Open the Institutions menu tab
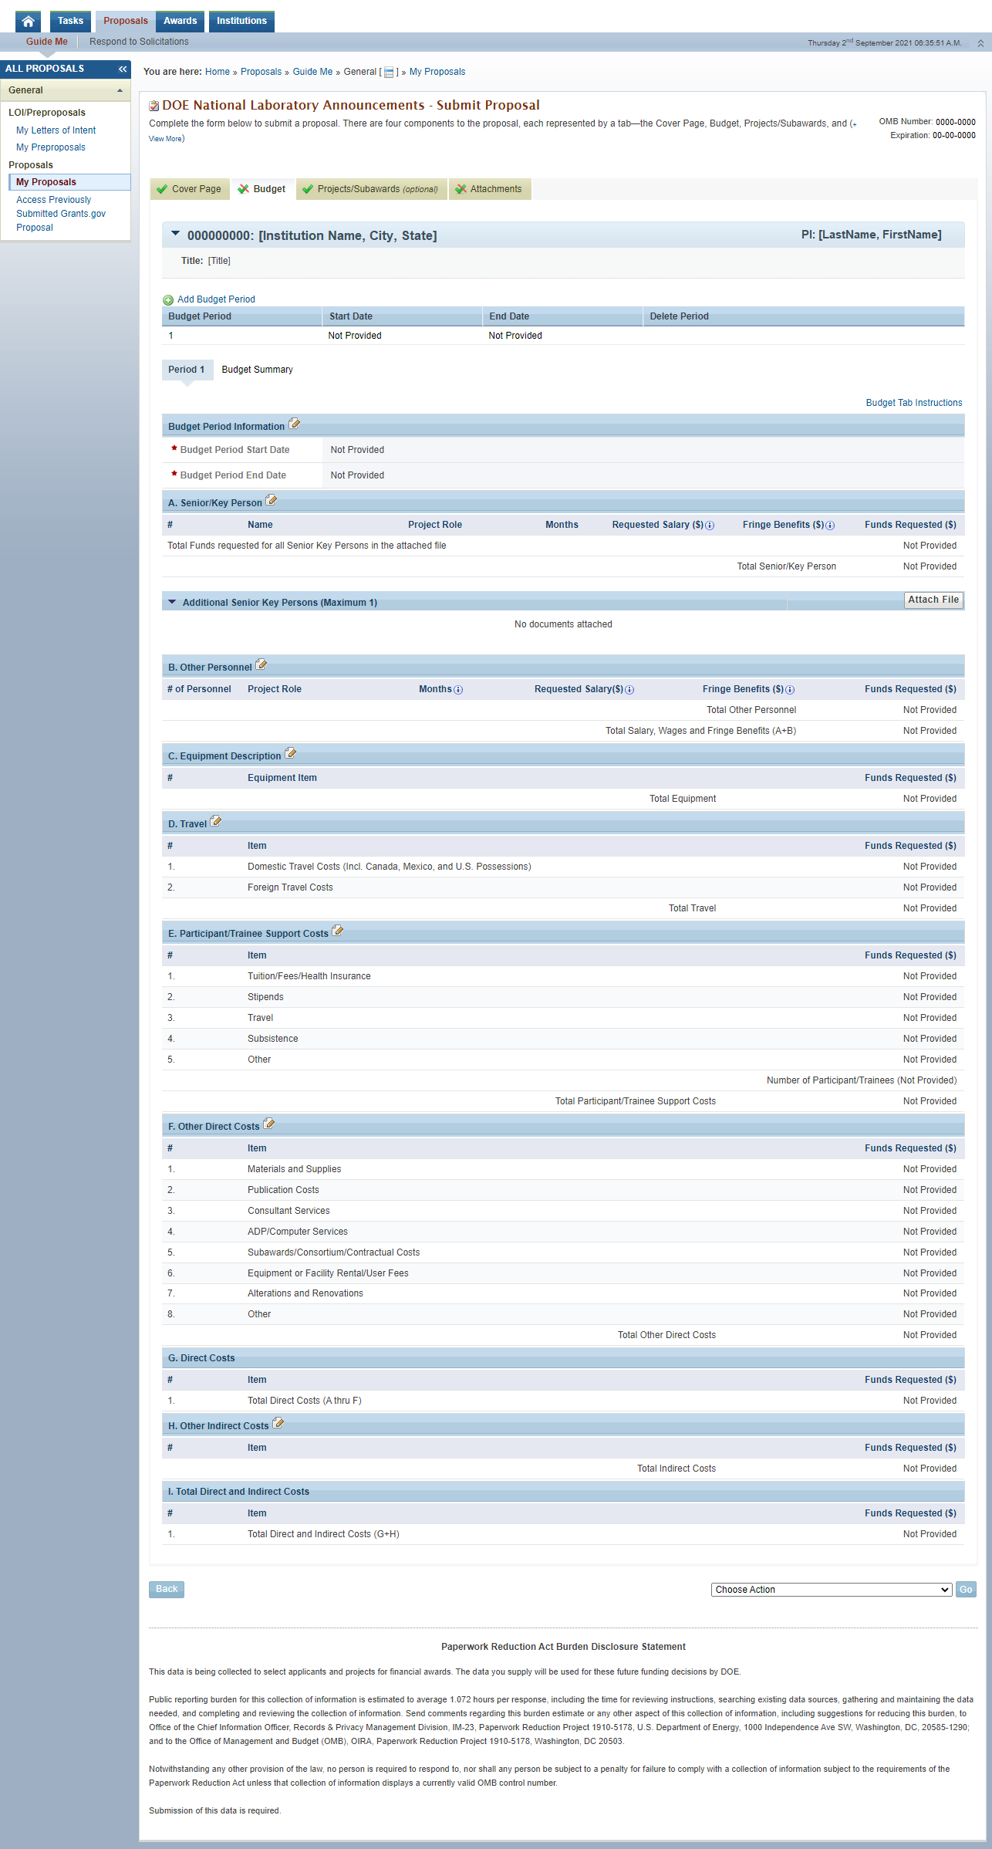This screenshot has height=1849, width=992. tap(241, 21)
